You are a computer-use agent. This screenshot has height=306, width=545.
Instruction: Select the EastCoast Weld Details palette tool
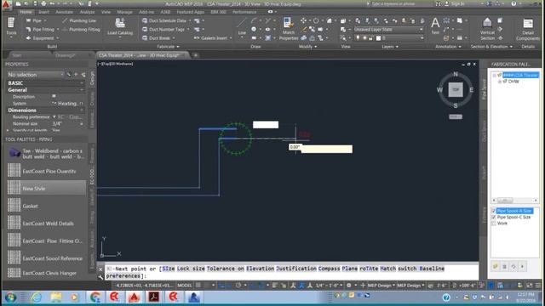point(46,224)
